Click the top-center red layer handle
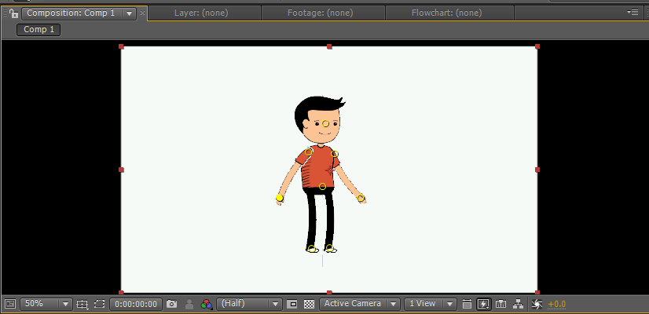 tap(329, 46)
